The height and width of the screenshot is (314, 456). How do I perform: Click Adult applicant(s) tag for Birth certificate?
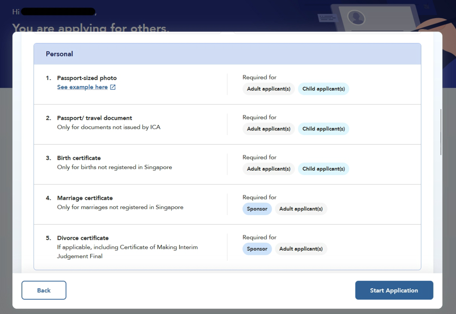coord(269,169)
